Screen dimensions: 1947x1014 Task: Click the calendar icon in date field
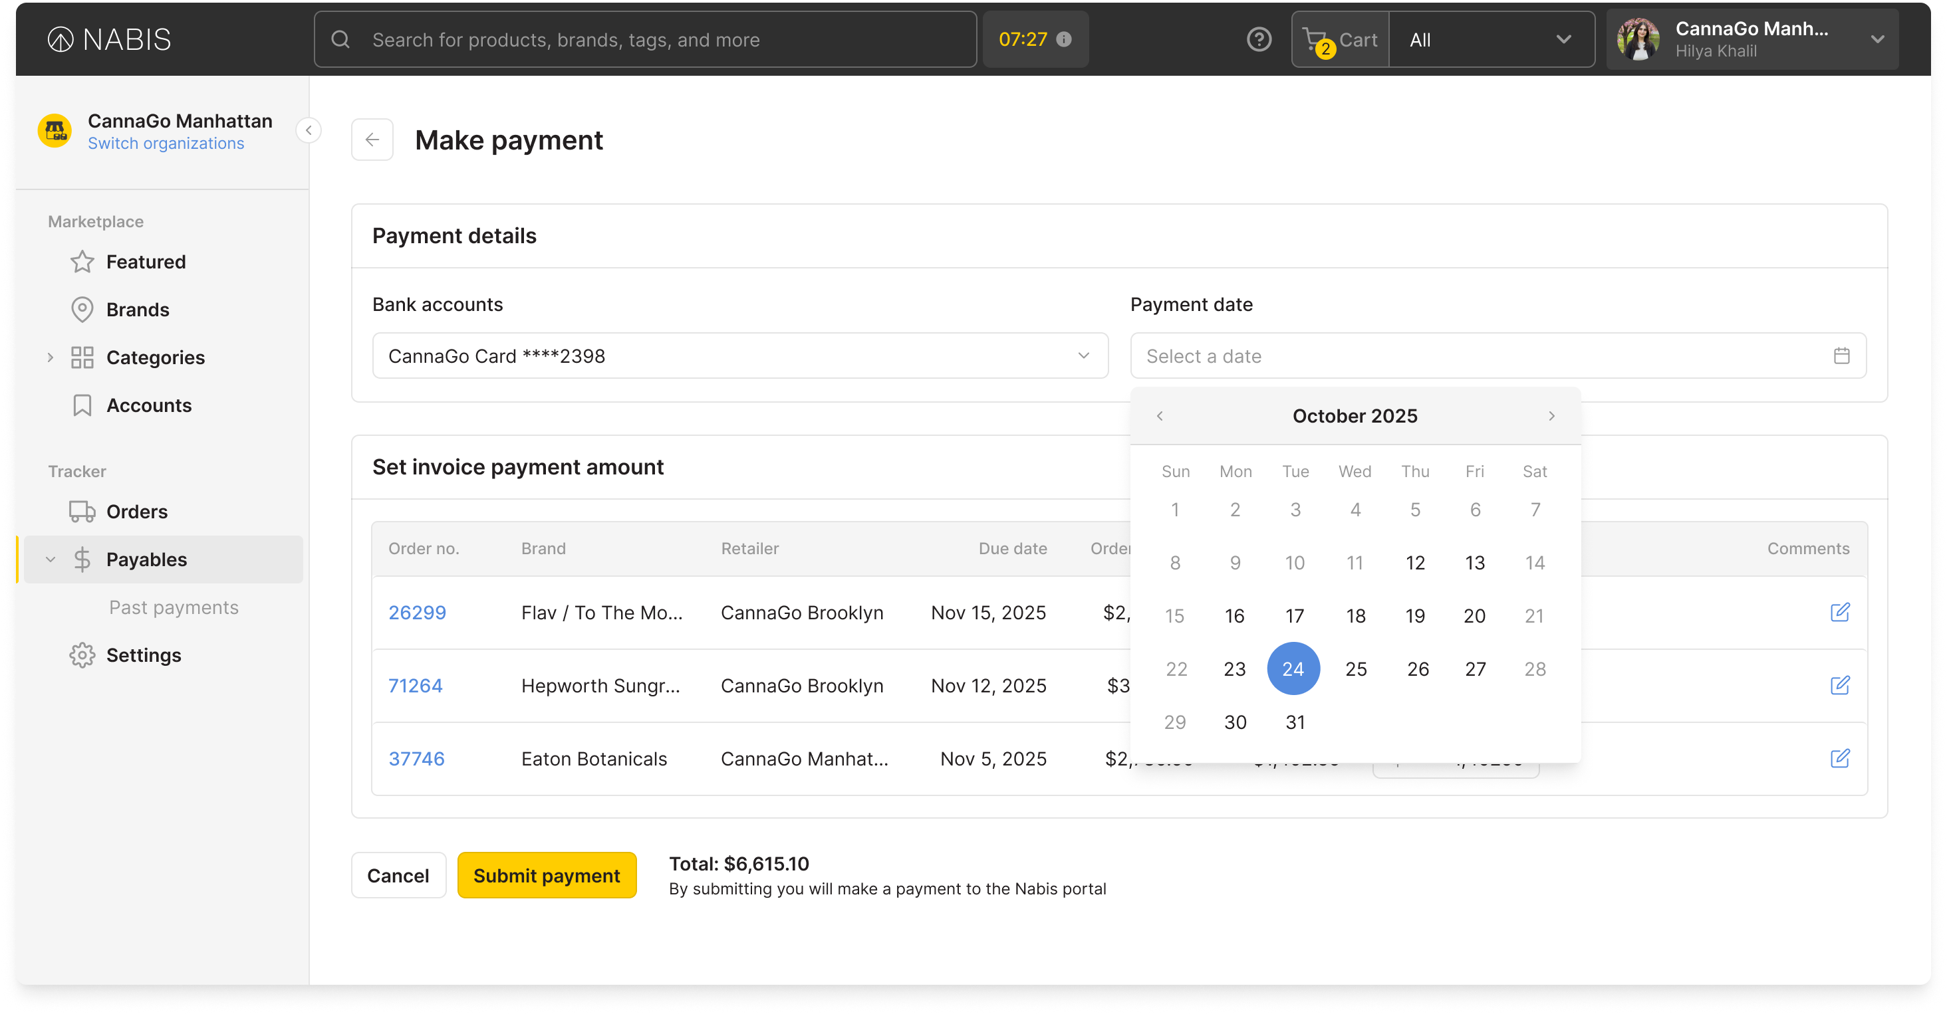[x=1841, y=355]
